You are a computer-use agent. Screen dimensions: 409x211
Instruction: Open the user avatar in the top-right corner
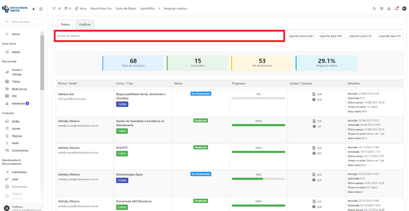point(404,8)
